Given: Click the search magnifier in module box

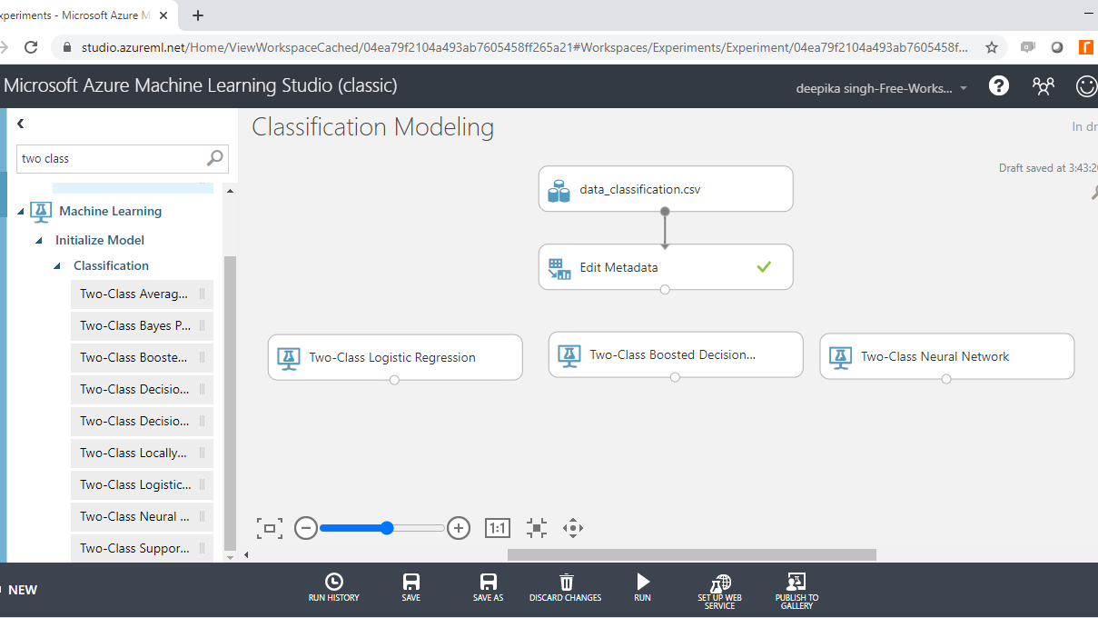Looking at the screenshot, I should 215,158.
